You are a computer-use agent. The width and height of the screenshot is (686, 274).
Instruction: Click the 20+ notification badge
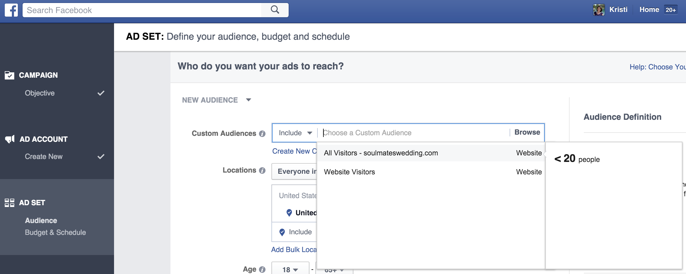click(x=671, y=9)
